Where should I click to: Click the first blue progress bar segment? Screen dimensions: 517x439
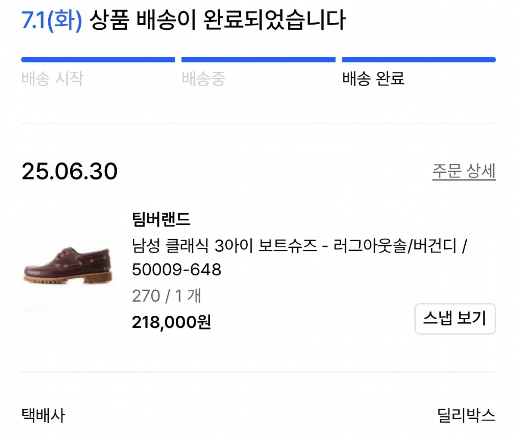coord(97,59)
